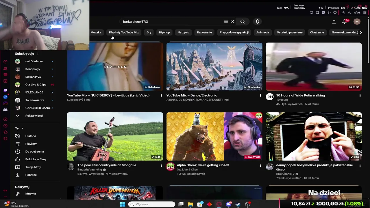The height and width of the screenshot is (208, 370).
Task: Open Instagram in the Opera GX sidebar
Action: (x=5, y=103)
